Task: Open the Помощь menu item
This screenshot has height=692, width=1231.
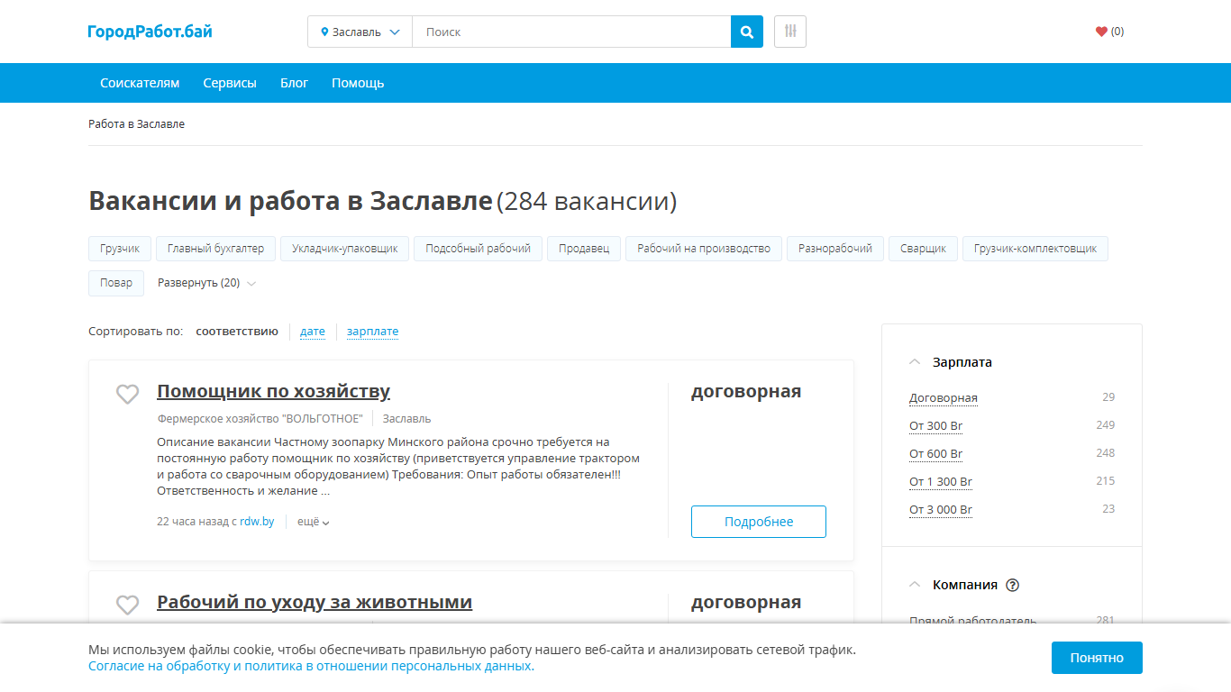Action: (358, 83)
